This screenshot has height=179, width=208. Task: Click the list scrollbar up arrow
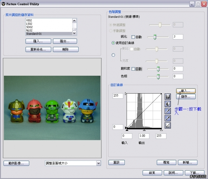point(74,21)
